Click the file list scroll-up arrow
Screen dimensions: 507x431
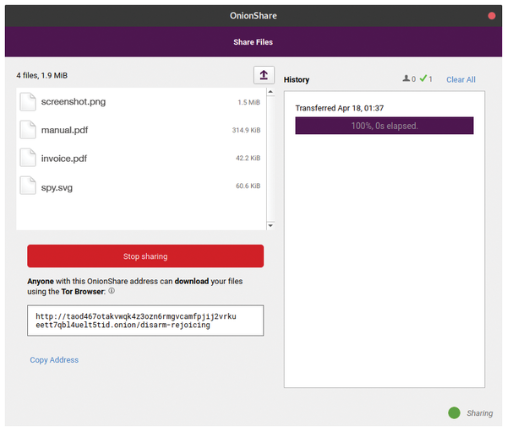[x=270, y=92]
